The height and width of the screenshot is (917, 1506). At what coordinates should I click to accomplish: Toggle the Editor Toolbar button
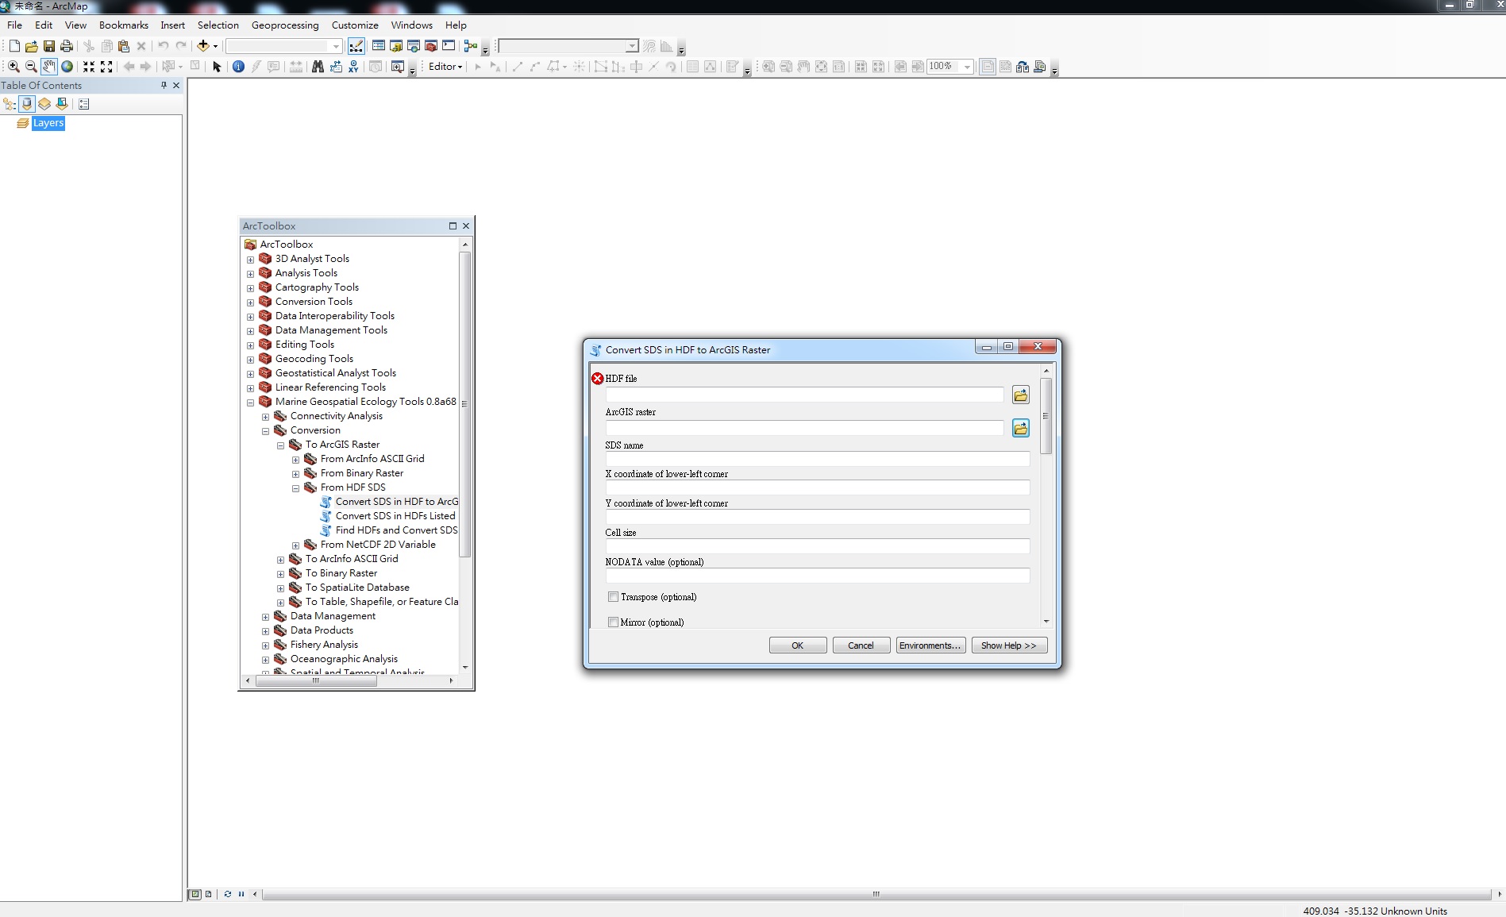(x=356, y=46)
